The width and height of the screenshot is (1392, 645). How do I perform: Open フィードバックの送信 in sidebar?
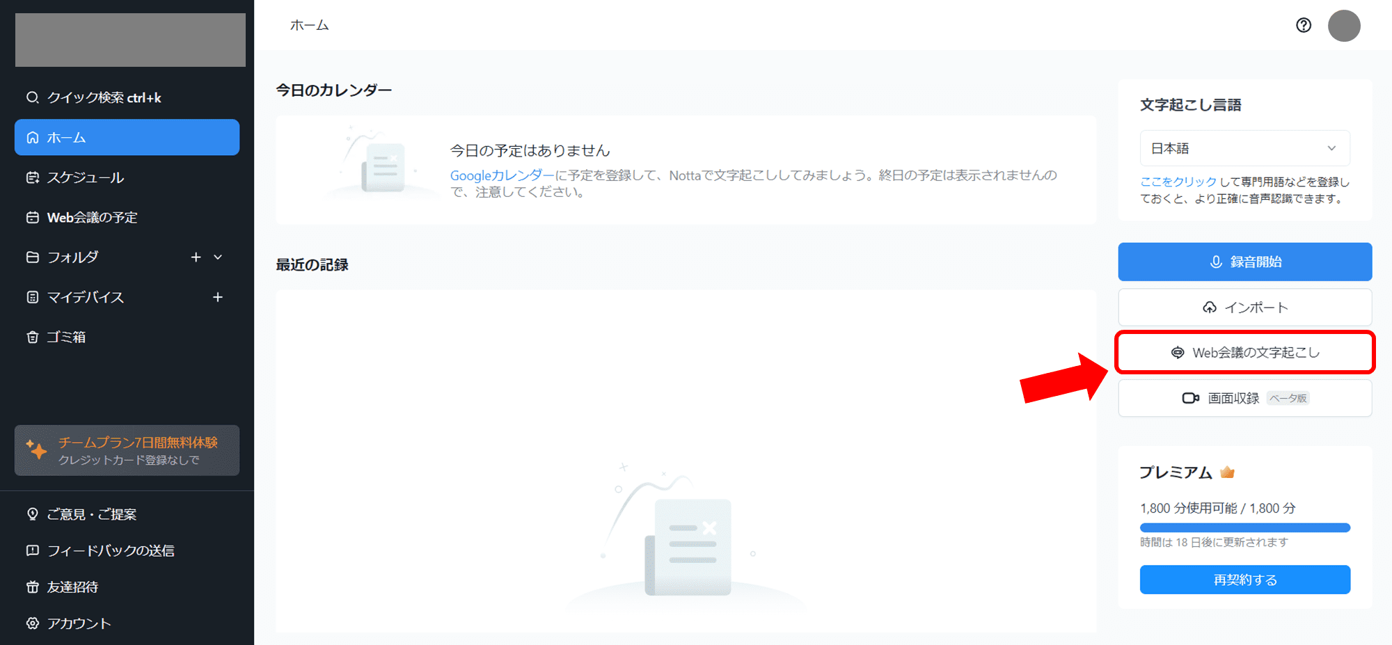coord(127,550)
